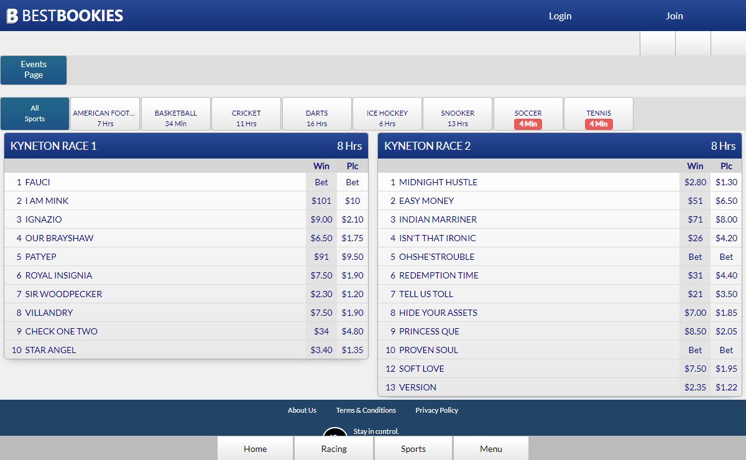Click the runner name PRINCESS QUE
746x460 pixels.
click(x=429, y=331)
